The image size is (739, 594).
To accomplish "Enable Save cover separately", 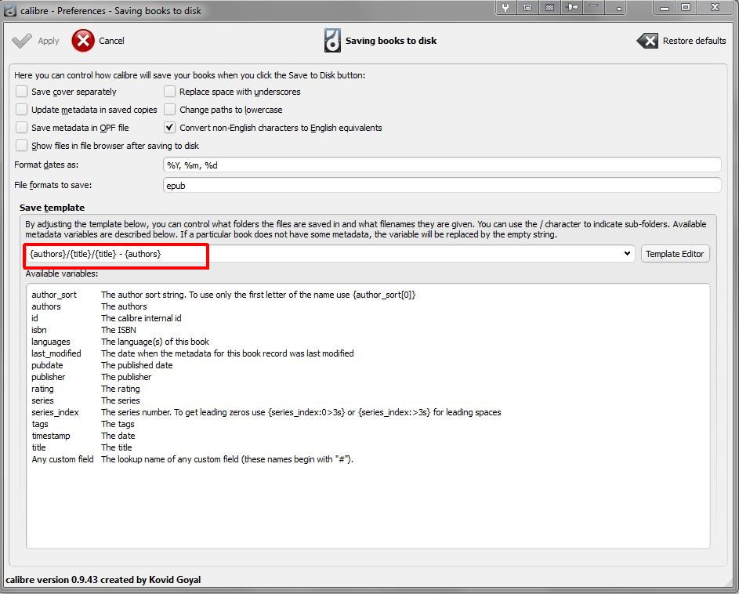I will point(21,92).
